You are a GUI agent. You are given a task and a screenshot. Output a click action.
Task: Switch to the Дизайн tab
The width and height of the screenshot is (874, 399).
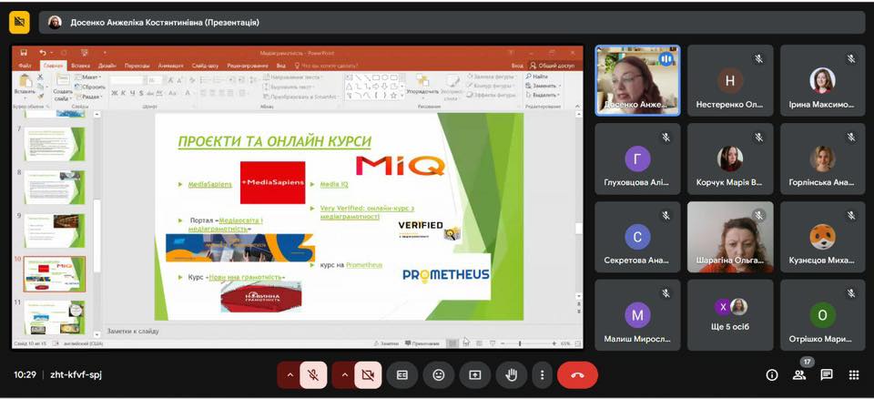coord(107,66)
